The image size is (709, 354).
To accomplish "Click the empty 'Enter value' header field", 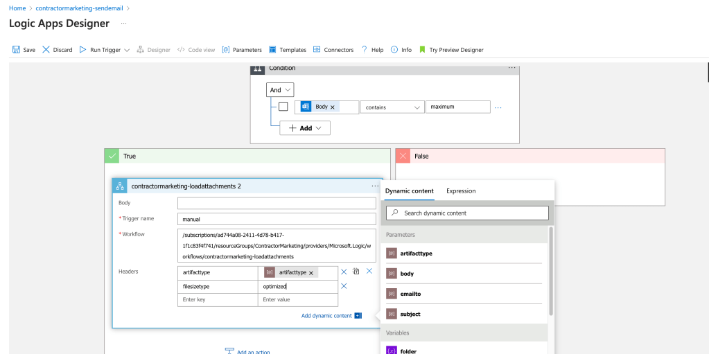I will pos(298,300).
